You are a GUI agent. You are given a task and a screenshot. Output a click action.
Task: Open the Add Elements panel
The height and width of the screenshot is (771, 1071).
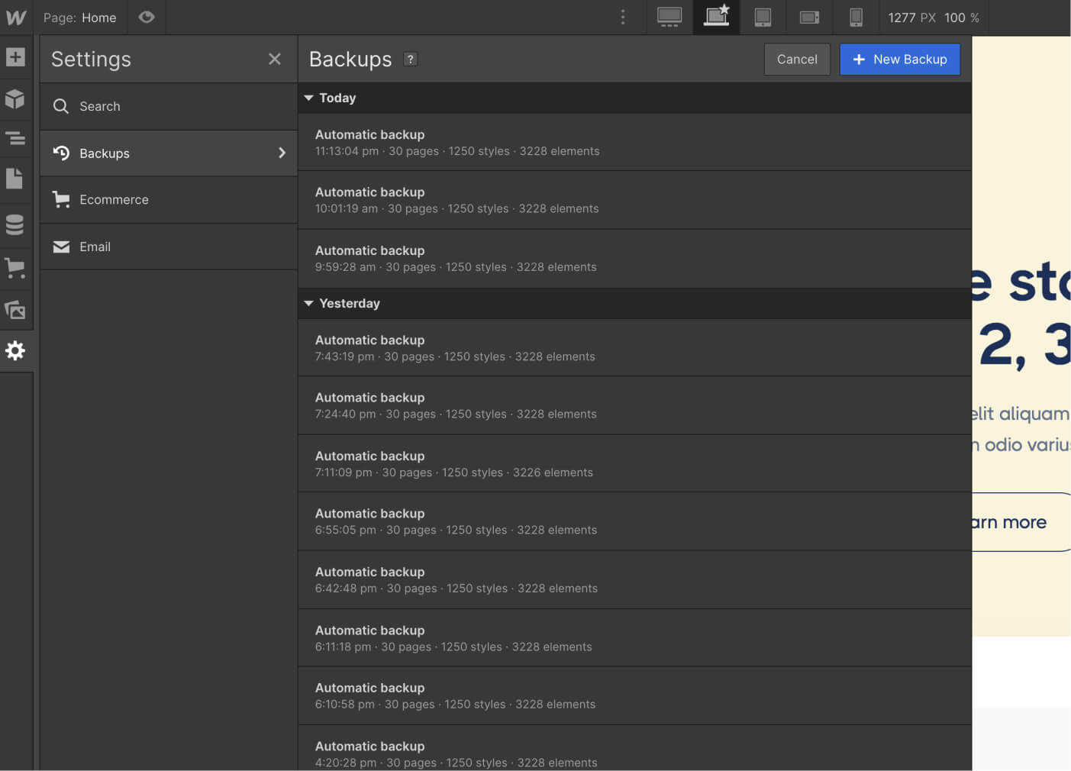click(16, 57)
